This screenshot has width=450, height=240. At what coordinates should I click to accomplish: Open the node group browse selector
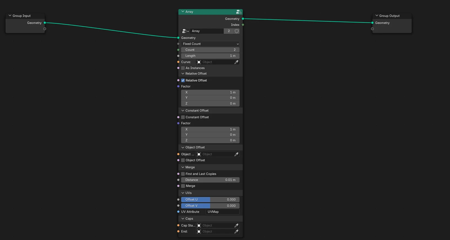coord(185,31)
